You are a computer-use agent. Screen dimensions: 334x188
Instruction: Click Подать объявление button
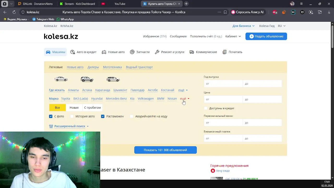pyautogui.click(x=266, y=36)
